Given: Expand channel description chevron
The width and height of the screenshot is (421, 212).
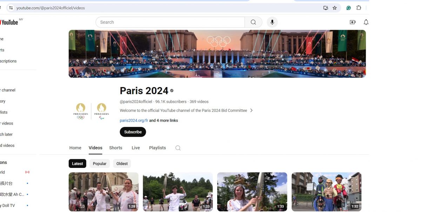Looking at the screenshot, I should coord(251,111).
